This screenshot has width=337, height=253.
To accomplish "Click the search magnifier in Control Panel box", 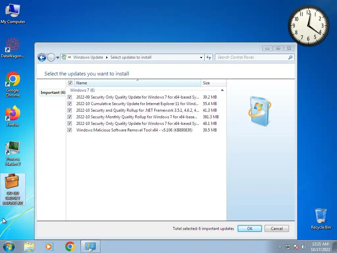I will point(290,57).
